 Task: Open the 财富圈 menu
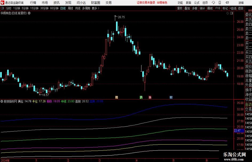point(95,3)
